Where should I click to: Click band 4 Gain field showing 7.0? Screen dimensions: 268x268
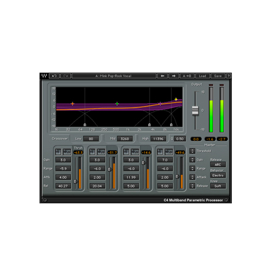(165, 160)
